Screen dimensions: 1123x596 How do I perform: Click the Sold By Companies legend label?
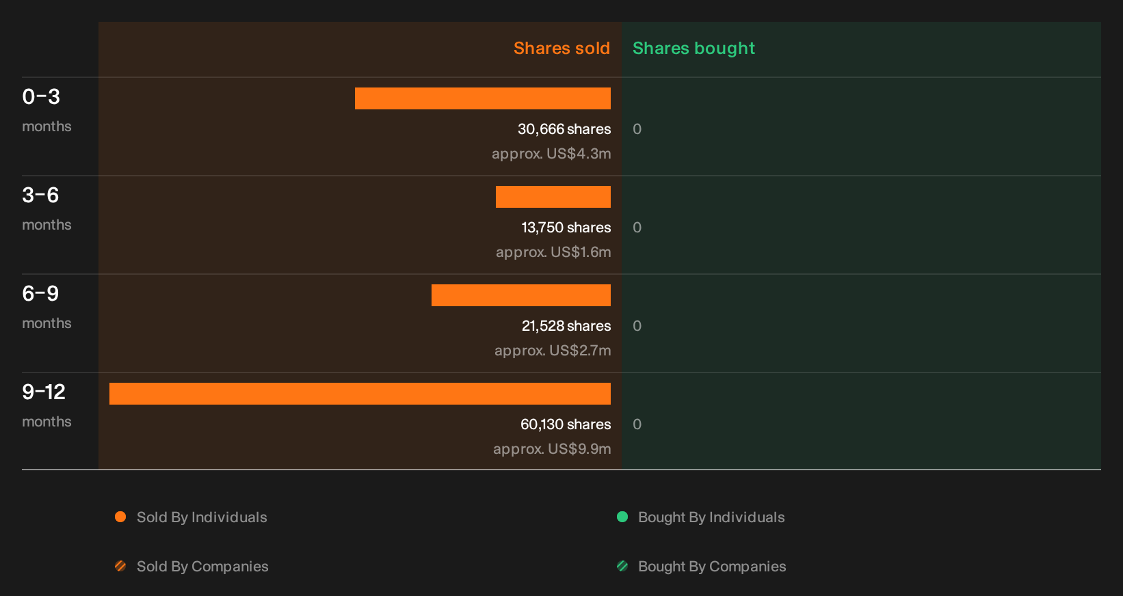click(x=202, y=567)
